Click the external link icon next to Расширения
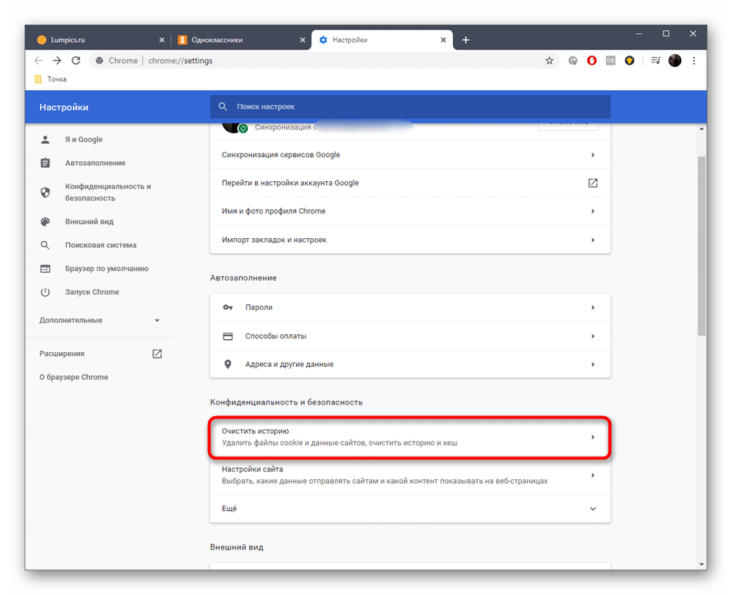The width and height of the screenshot is (732, 595). coord(157,354)
